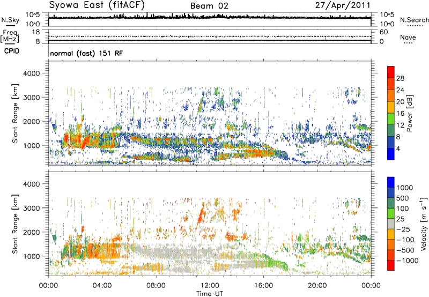Click the "-1000" Velocity colorbar label
The image size is (429, 297).
point(407,261)
